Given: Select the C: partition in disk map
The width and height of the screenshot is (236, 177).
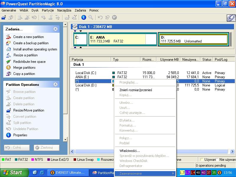Looking at the screenshot, I should (80, 39).
